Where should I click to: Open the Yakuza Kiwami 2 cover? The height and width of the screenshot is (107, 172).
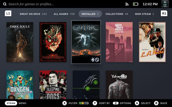[x=119, y=85]
